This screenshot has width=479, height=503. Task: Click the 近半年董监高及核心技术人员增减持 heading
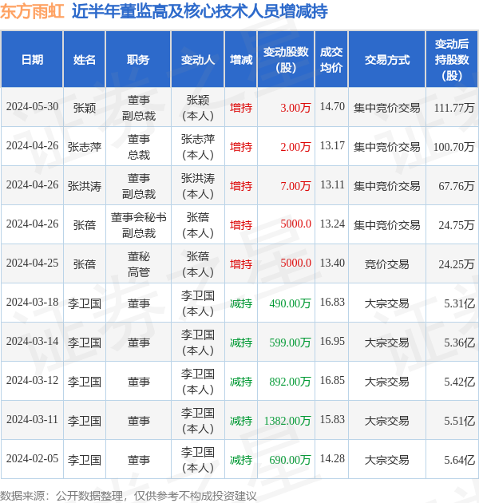tap(200, 12)
